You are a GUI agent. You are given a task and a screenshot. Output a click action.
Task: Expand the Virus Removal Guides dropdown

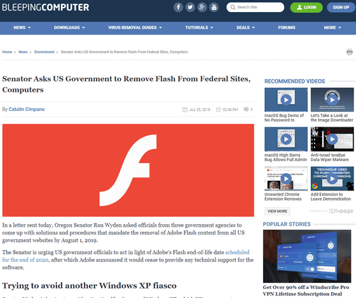(135, 28)
